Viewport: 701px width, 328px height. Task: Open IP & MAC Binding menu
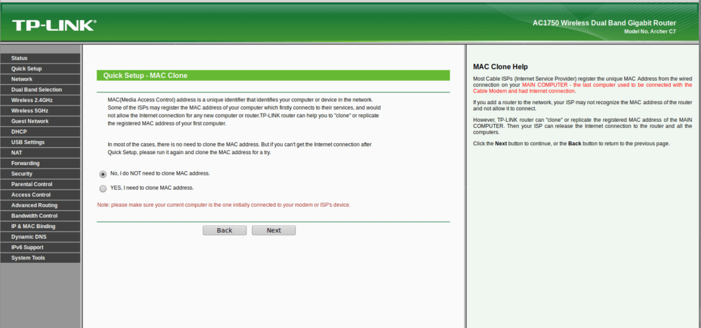coord(40,227)
